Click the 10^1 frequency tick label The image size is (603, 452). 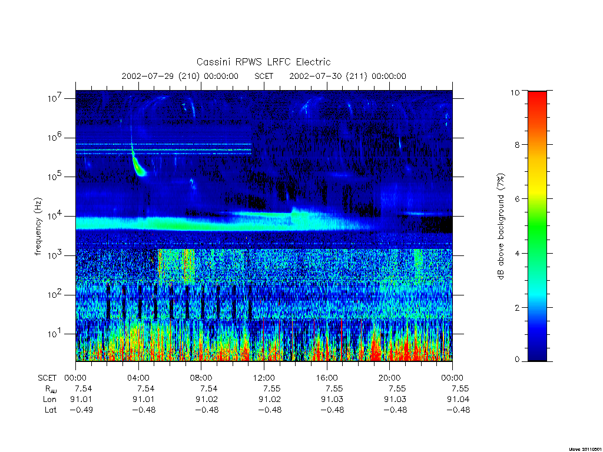point(55,334)
